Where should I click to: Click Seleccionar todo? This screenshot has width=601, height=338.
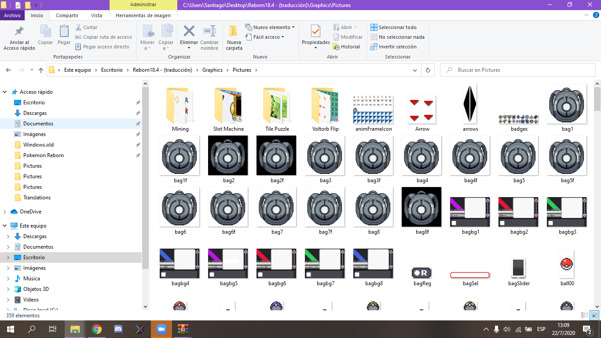pos(393,27)
